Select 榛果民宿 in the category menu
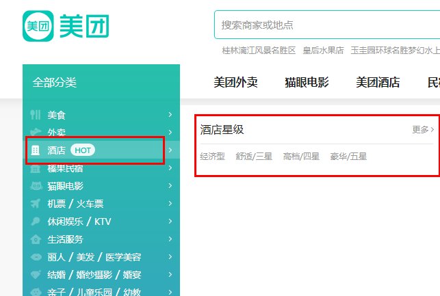 65,168
